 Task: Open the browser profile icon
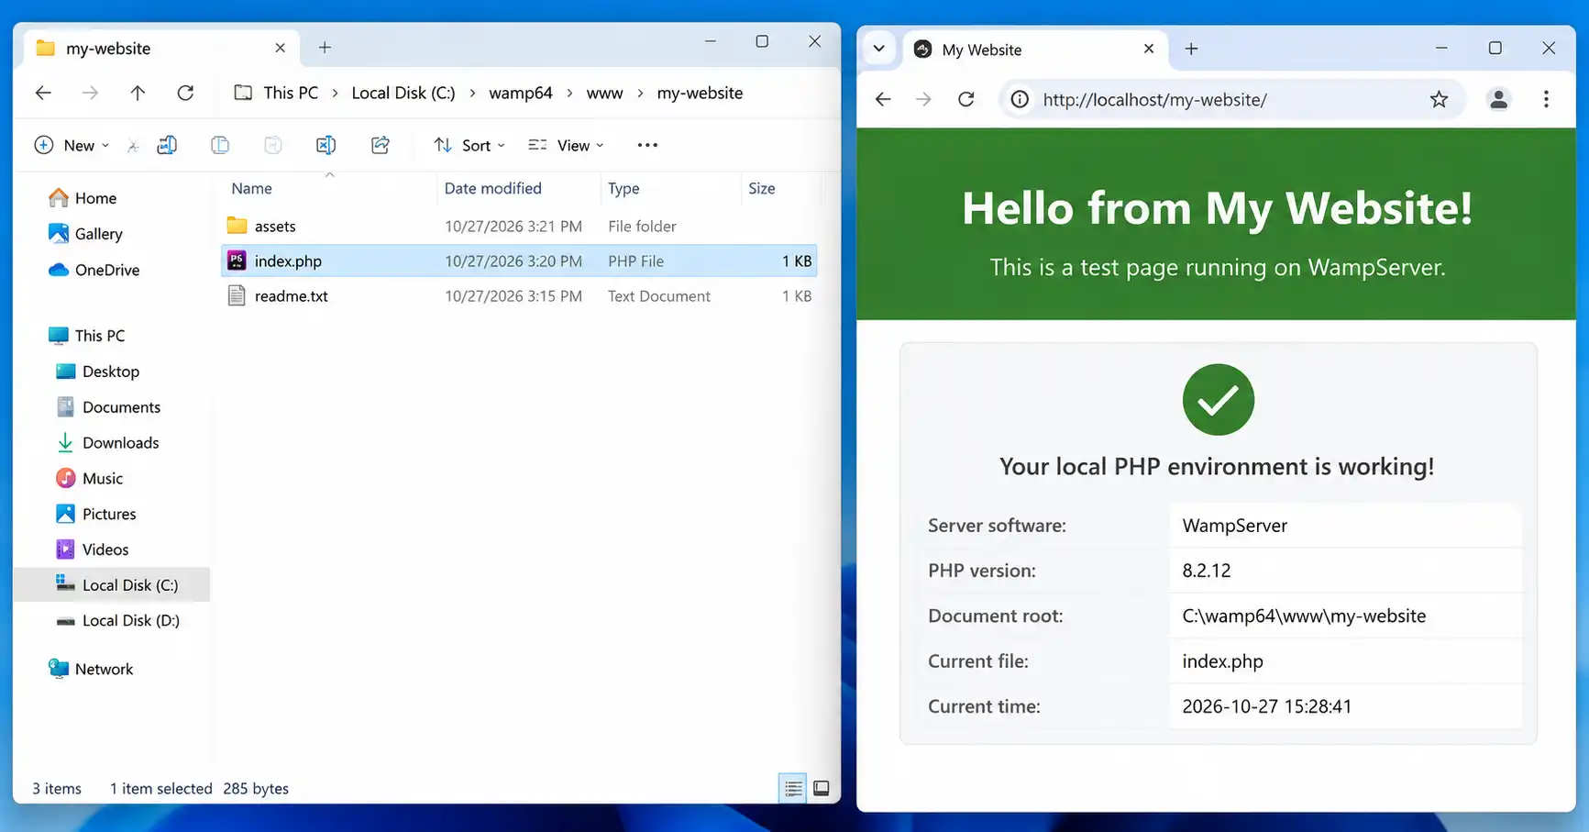click(1498, 99)
